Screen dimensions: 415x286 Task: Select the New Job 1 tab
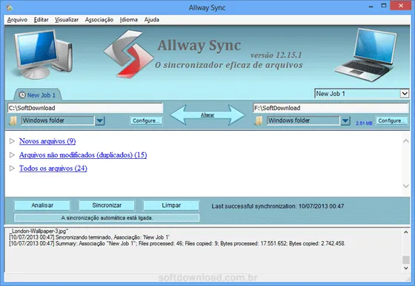[38, 95]
